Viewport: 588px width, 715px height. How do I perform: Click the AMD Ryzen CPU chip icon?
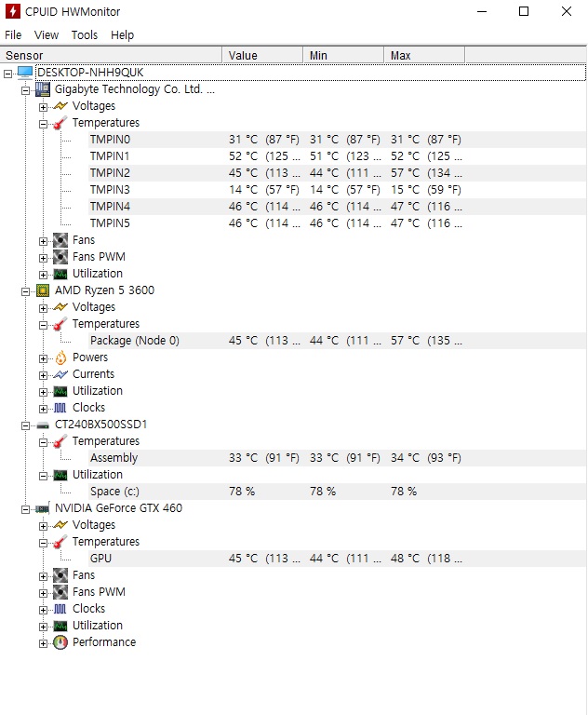click(x=43, y=290)
